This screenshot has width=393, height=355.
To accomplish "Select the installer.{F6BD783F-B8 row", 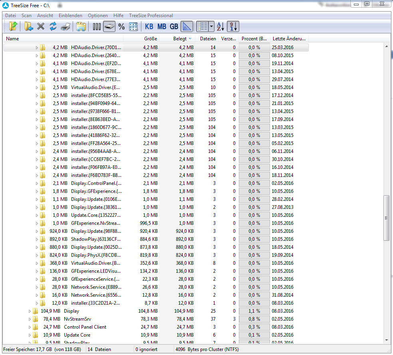I will point(156,175).
